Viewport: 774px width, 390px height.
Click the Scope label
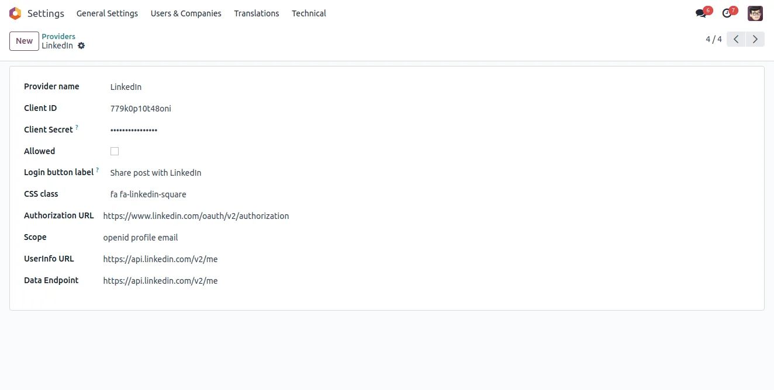[35, 237]
